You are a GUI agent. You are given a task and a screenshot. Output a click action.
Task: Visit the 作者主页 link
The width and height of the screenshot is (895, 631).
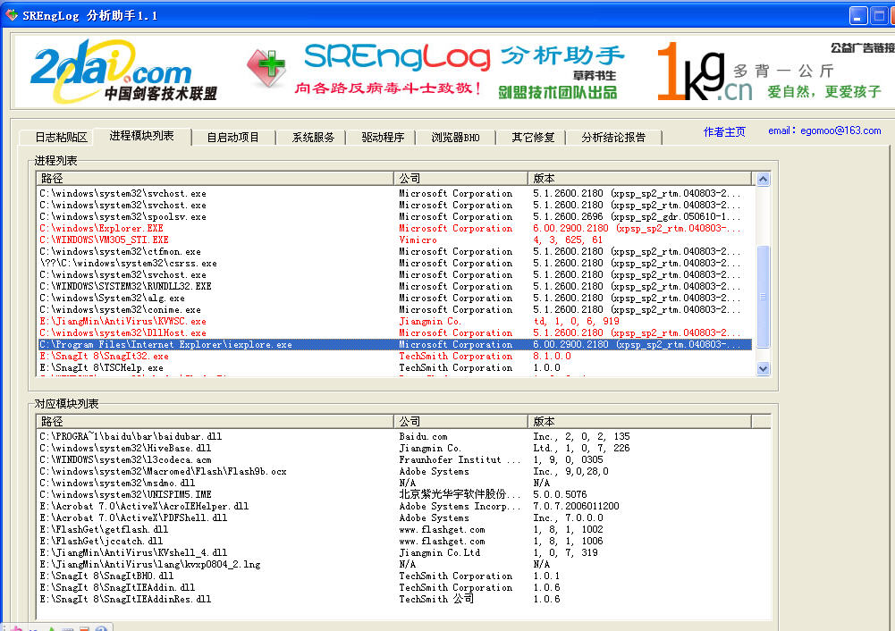click(x=724, y=131)
